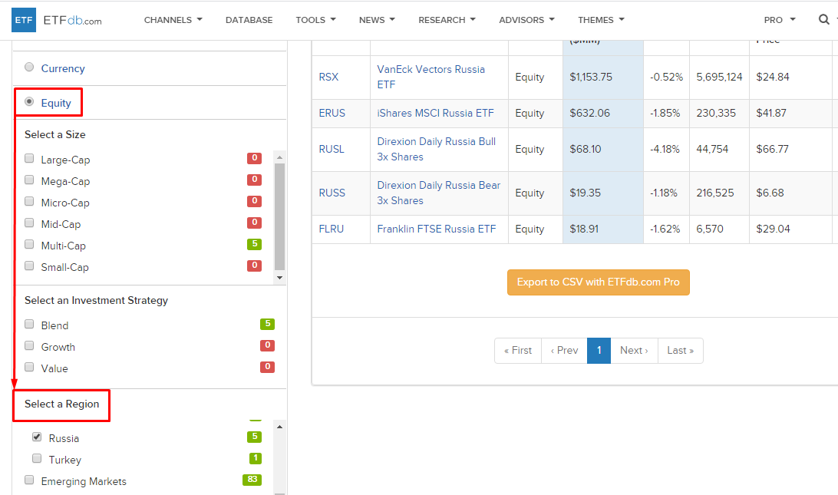Enable the Blend strategy checkbox
Viewport: 838px width, 495px height.
pyautogui.click(x=29, y=325)
